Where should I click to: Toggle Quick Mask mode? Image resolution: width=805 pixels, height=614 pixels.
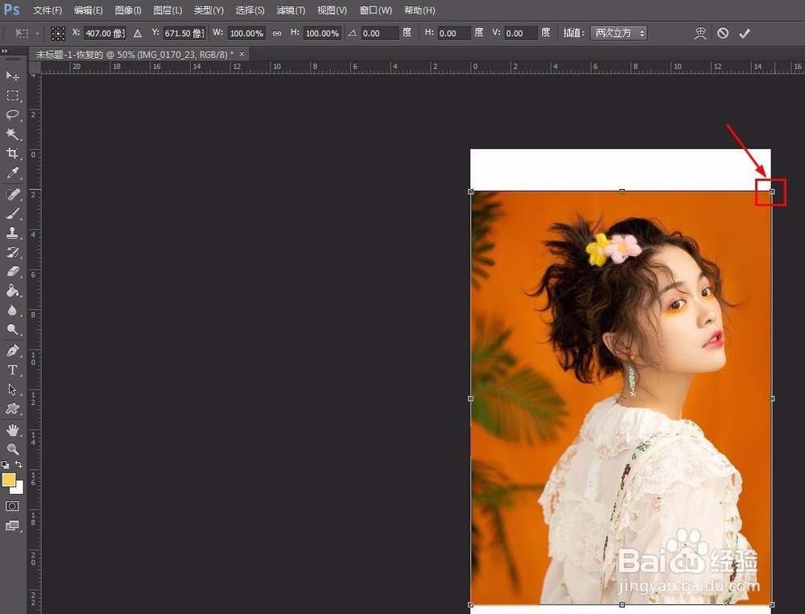click(12, 506)
